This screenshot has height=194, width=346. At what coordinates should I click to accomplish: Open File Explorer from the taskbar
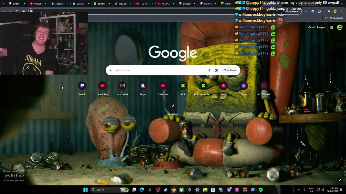pyautogui.click(x=205, y=190)
